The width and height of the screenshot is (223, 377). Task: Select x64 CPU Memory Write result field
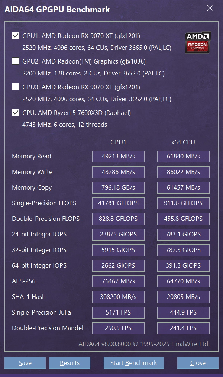pyautogui.click(x=183, y=172)
